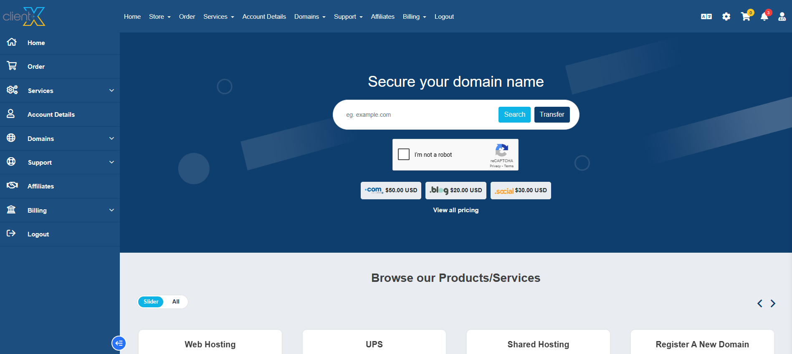Open the shopping cart icon
The image size is (792, 354).
tap(745, 17)
